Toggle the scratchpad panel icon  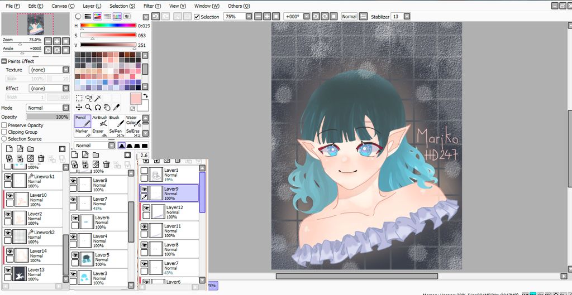[127, 16]
